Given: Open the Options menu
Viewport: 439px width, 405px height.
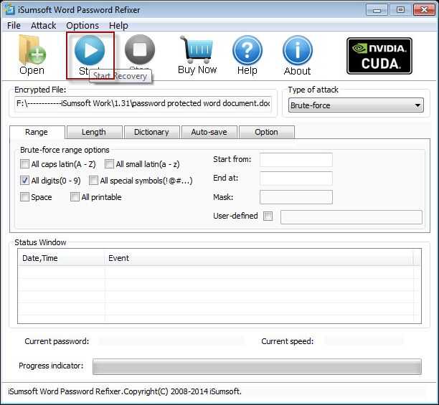Looking at the screenshot, I should tap(82, 26).
